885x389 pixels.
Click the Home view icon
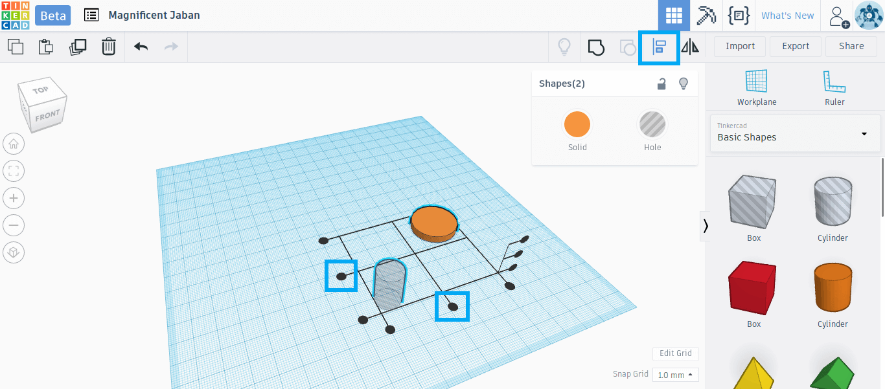coord(14,144)
